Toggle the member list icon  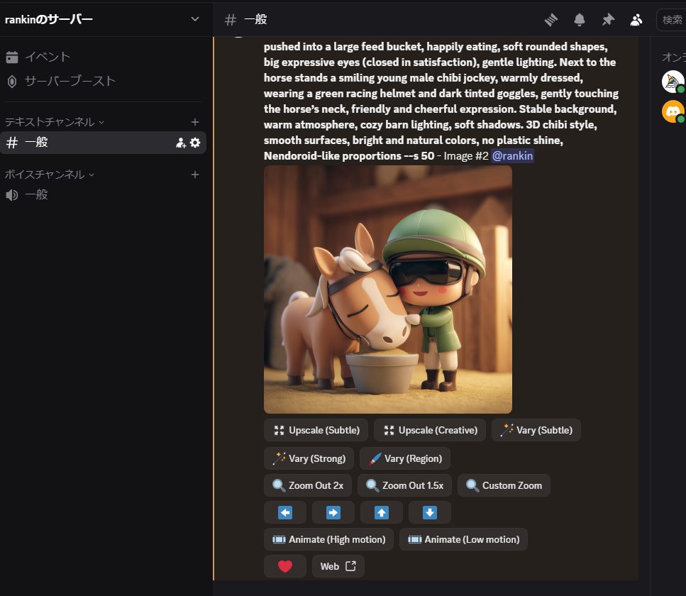click(x=636, y=19)
